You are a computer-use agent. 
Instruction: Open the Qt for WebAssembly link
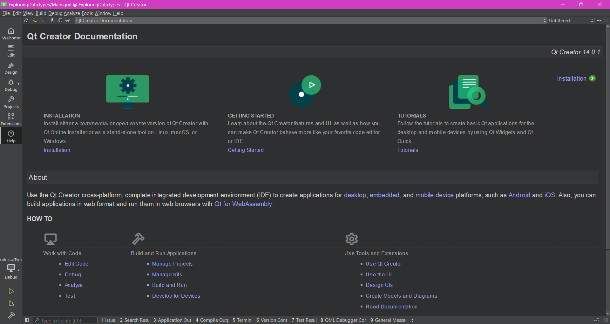tap(243, 204)
